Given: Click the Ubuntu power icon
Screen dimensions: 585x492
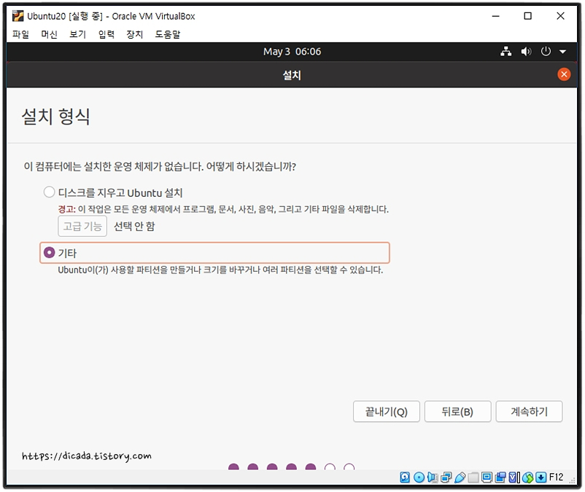Looking at the screenshot, I should pyautogui.click(x=546, y=52).
